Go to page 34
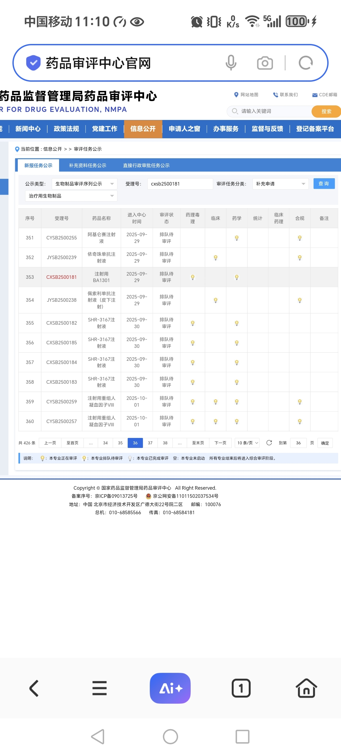Screen dimensions: 341x755 (105, 442)
